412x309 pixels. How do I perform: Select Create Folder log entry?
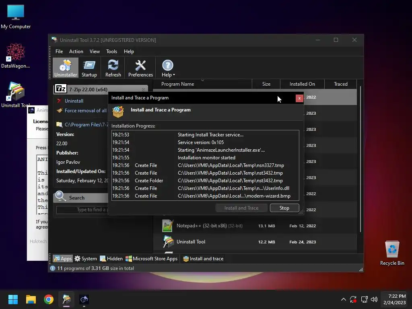pyautogui.click(x=205, y=181)
